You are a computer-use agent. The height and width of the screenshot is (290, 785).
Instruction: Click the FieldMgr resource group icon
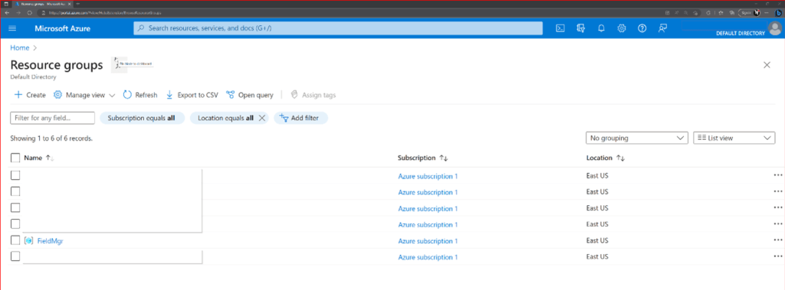tap(28, 241)
